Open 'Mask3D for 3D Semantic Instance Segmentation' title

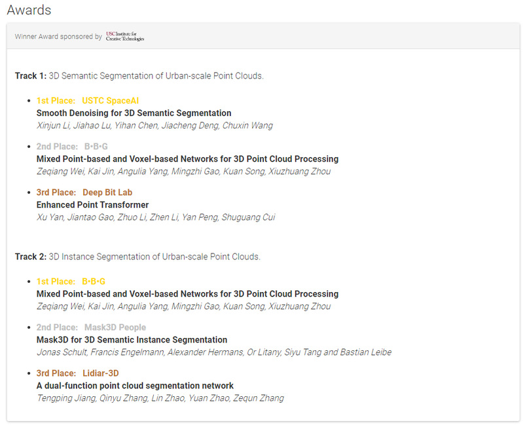coord(132,340)
